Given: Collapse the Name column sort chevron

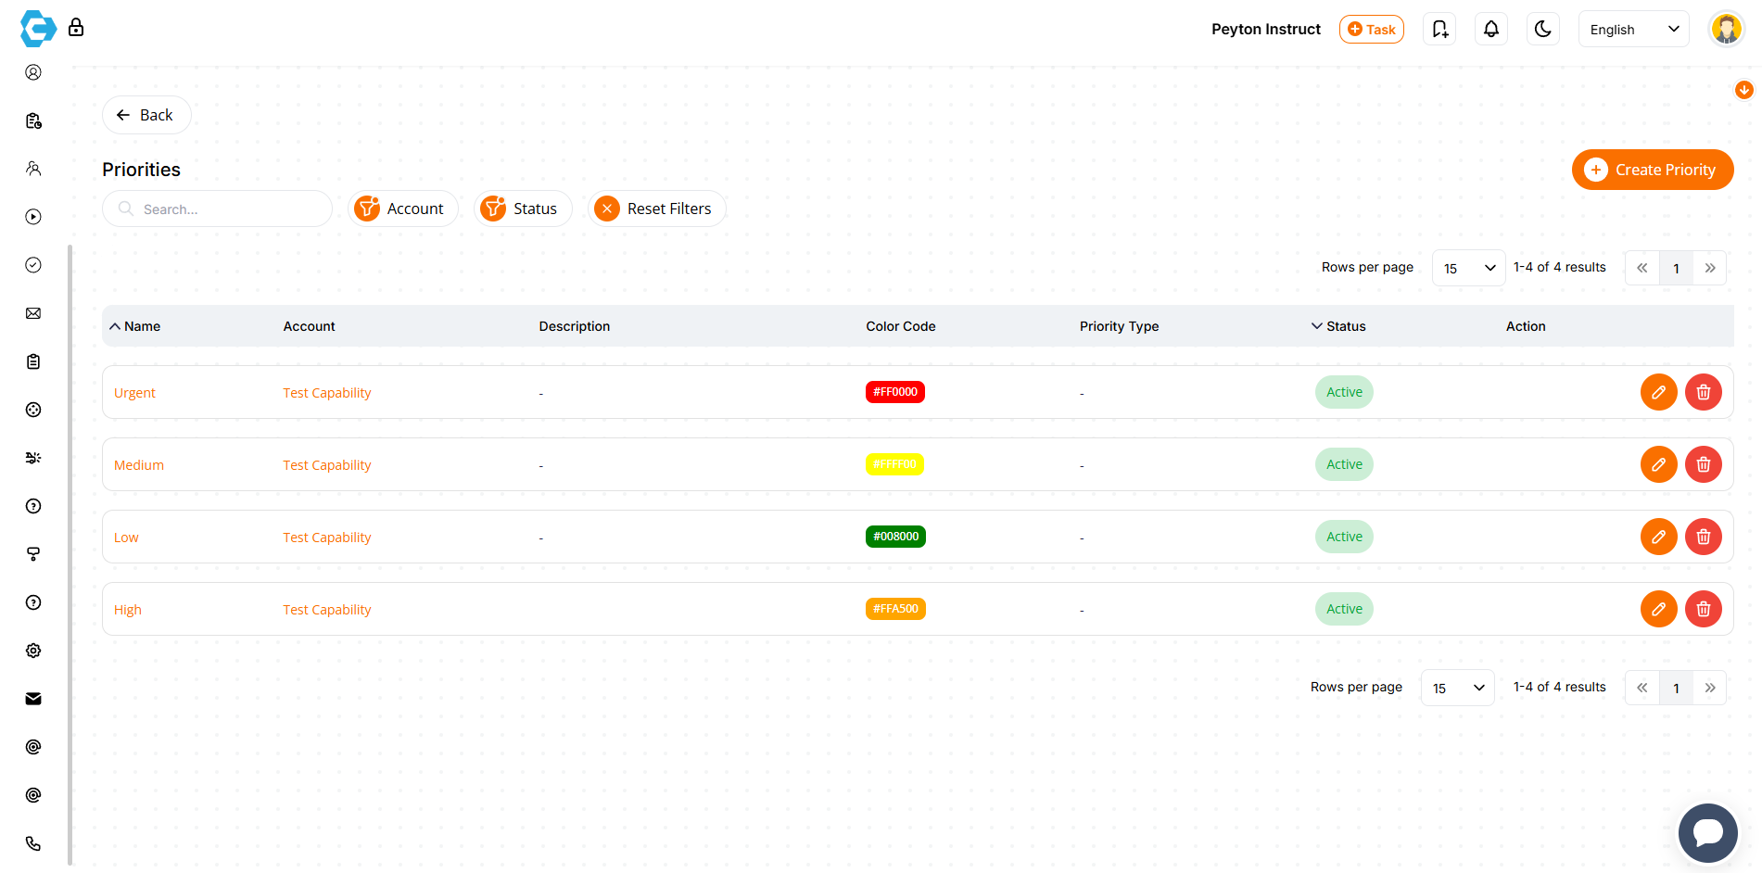Looking at the screenshot, I should click(x=115, y=325).
